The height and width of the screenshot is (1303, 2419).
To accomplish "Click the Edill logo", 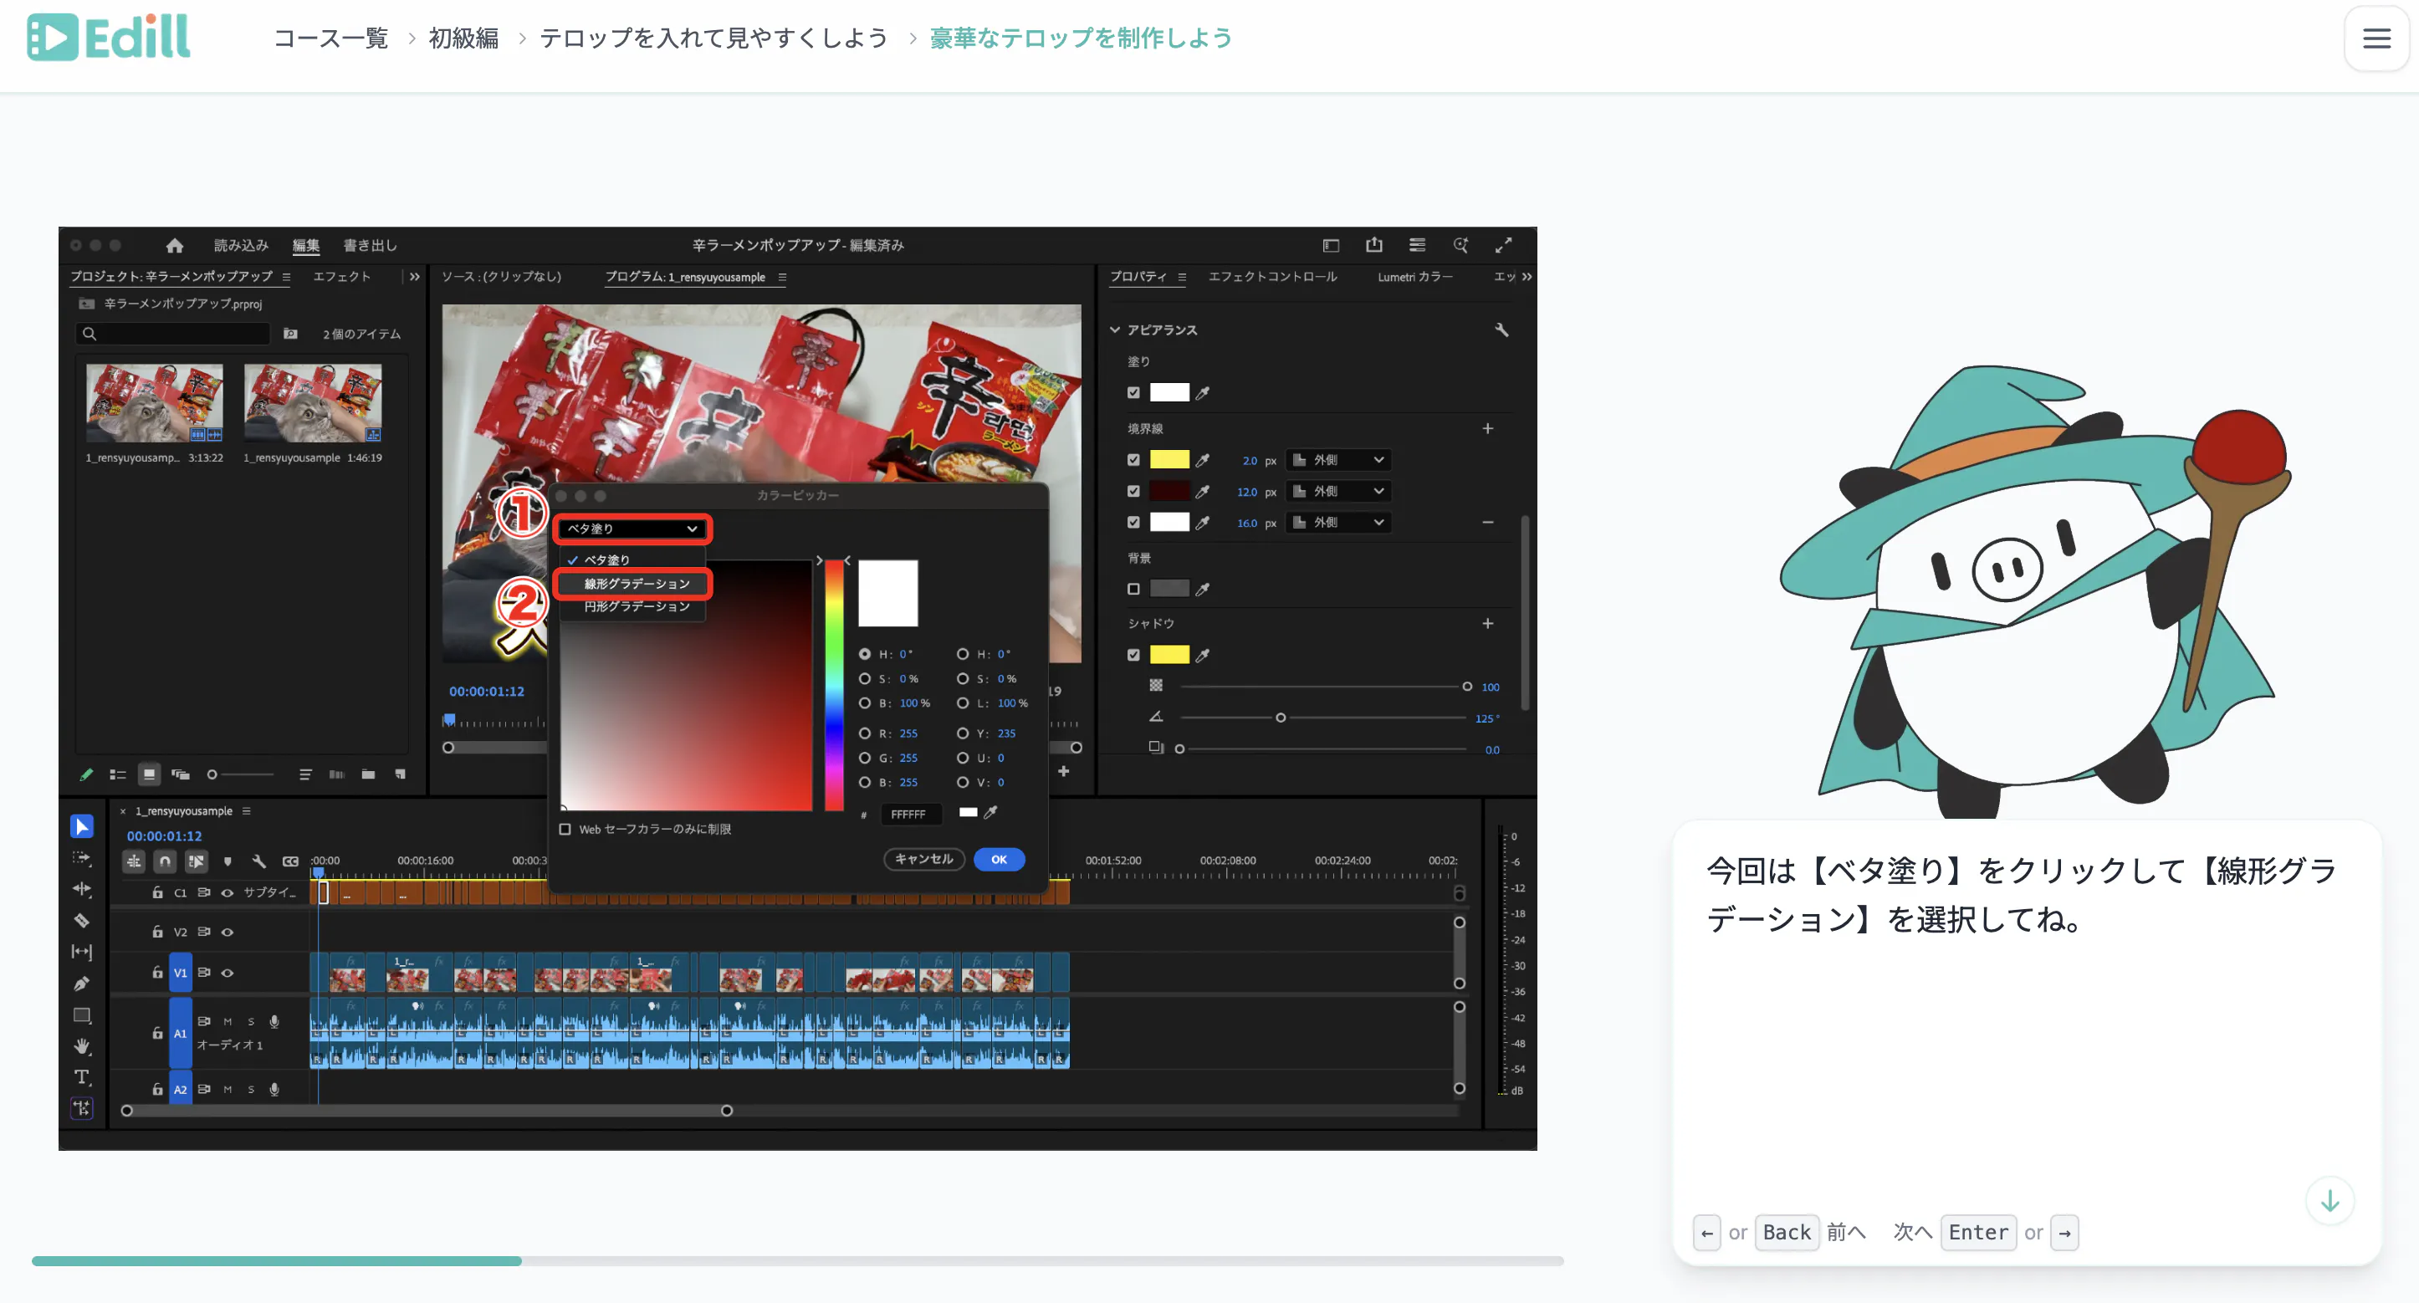I will (109, 38).
